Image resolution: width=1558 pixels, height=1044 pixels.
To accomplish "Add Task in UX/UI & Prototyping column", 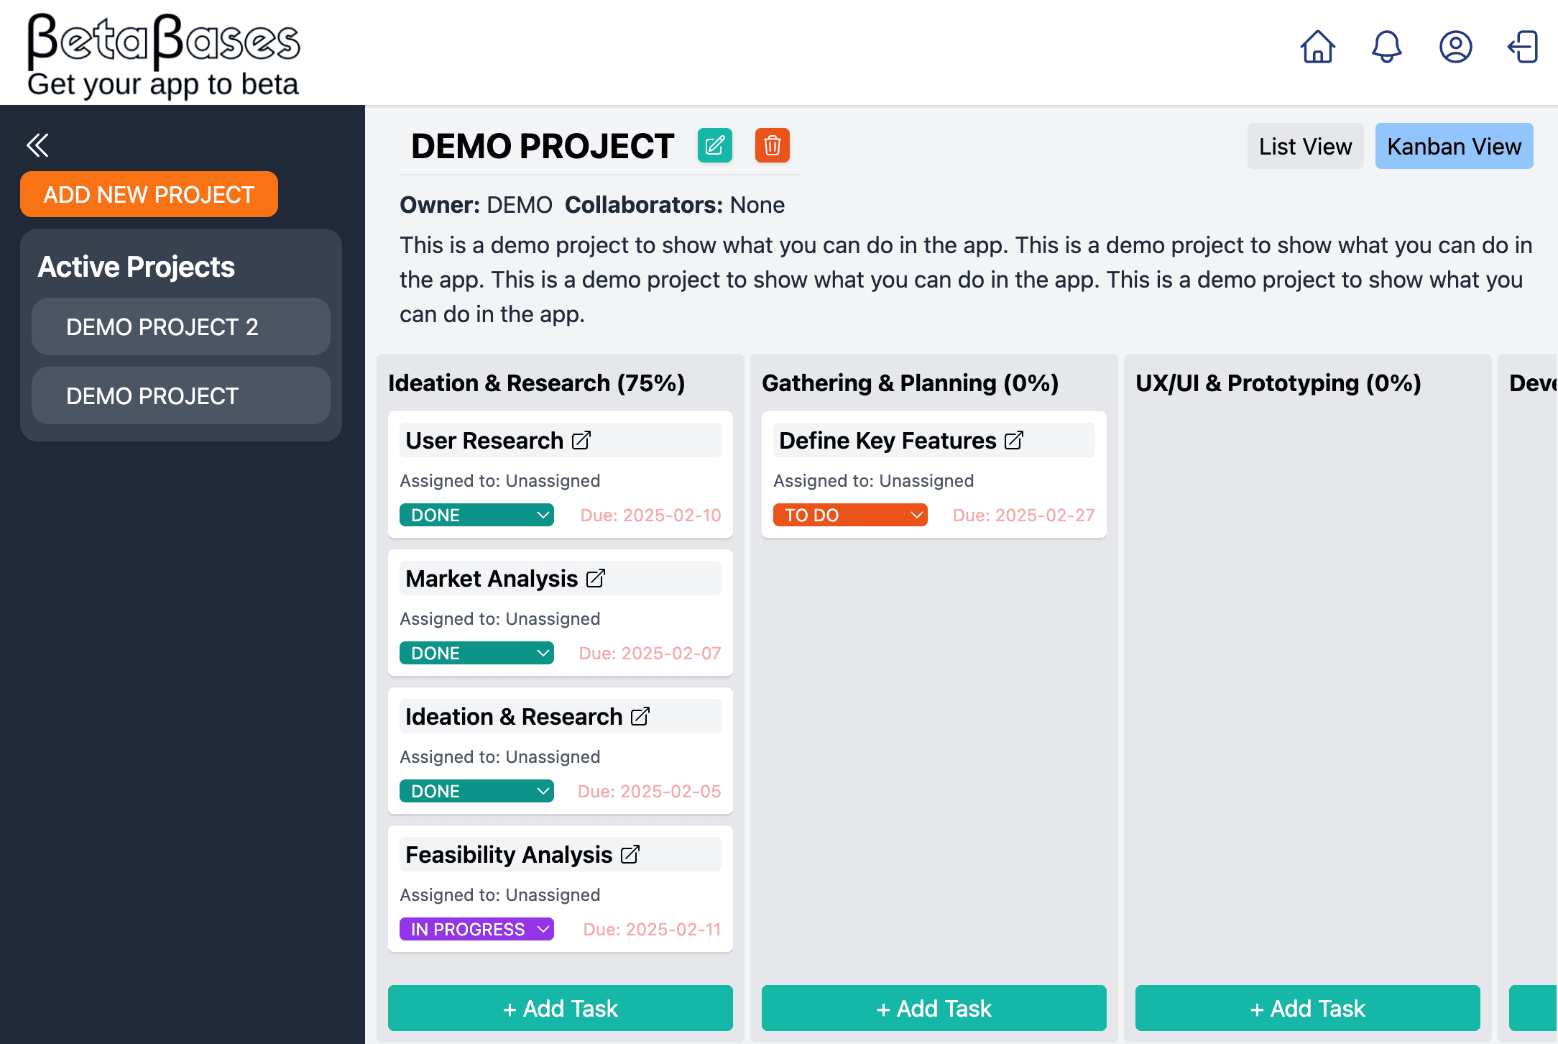I will pos(1307,1008).
